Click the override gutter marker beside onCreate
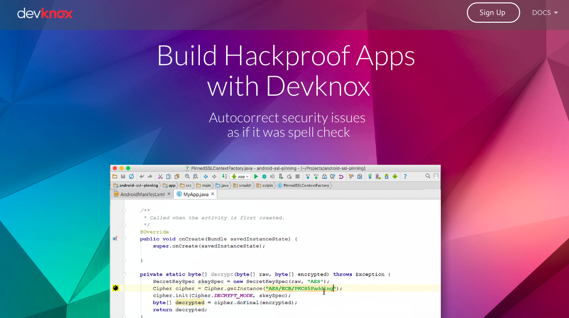The height and width of the screenshot is (318, 569). 115,239
